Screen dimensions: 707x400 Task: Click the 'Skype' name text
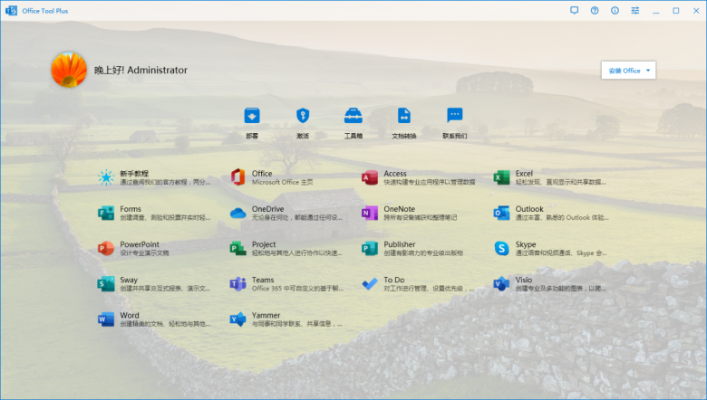pos(526,244)
